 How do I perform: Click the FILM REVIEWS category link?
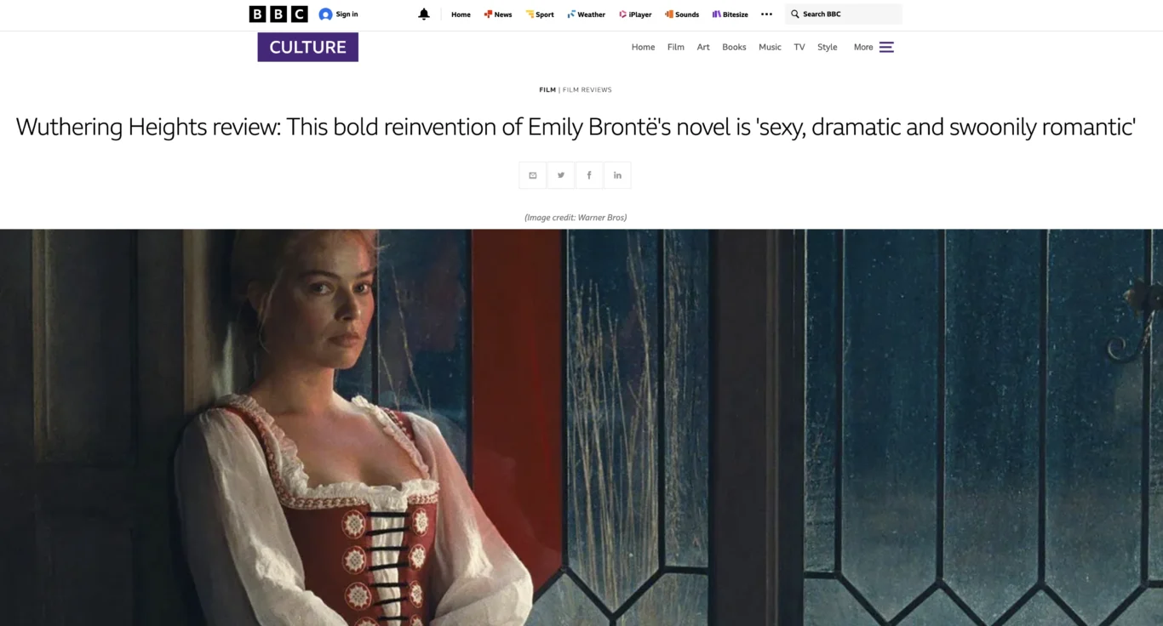pyautogui.click(x=587, y=89)
